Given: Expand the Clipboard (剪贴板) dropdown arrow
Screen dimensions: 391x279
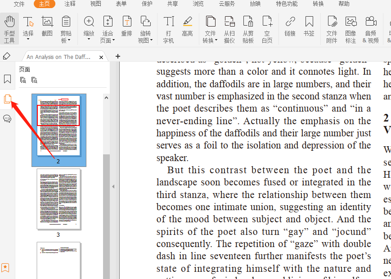Looking at the screenshot, I should (x=69, y=40).
